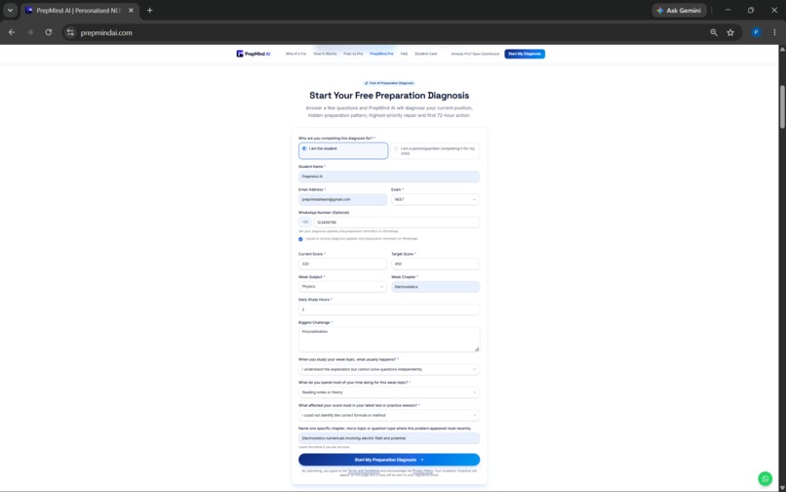The width and height of the screenshot is (786, 492).
Task: Click the browser forward arrow
Action: (30, 32)
